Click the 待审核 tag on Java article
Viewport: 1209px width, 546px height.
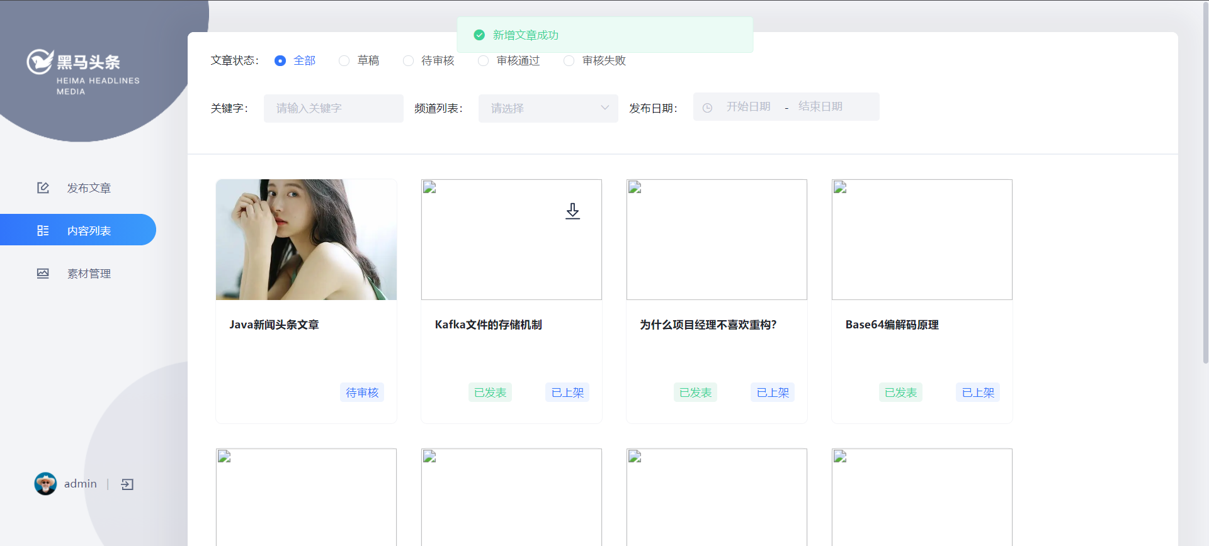pos(362,393)
